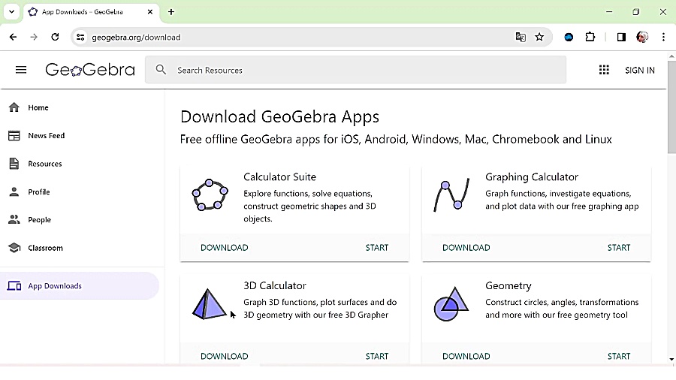Click the Graphing Calculator title

click(532, 177)
